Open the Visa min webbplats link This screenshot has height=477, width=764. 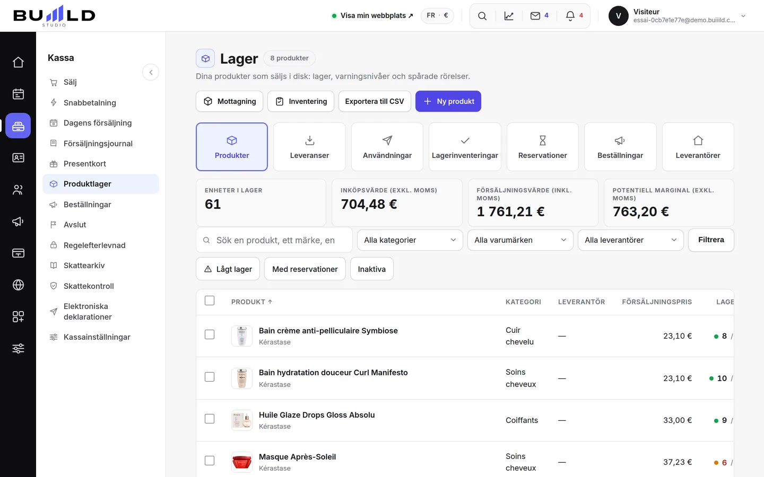(x=372, y=16)
